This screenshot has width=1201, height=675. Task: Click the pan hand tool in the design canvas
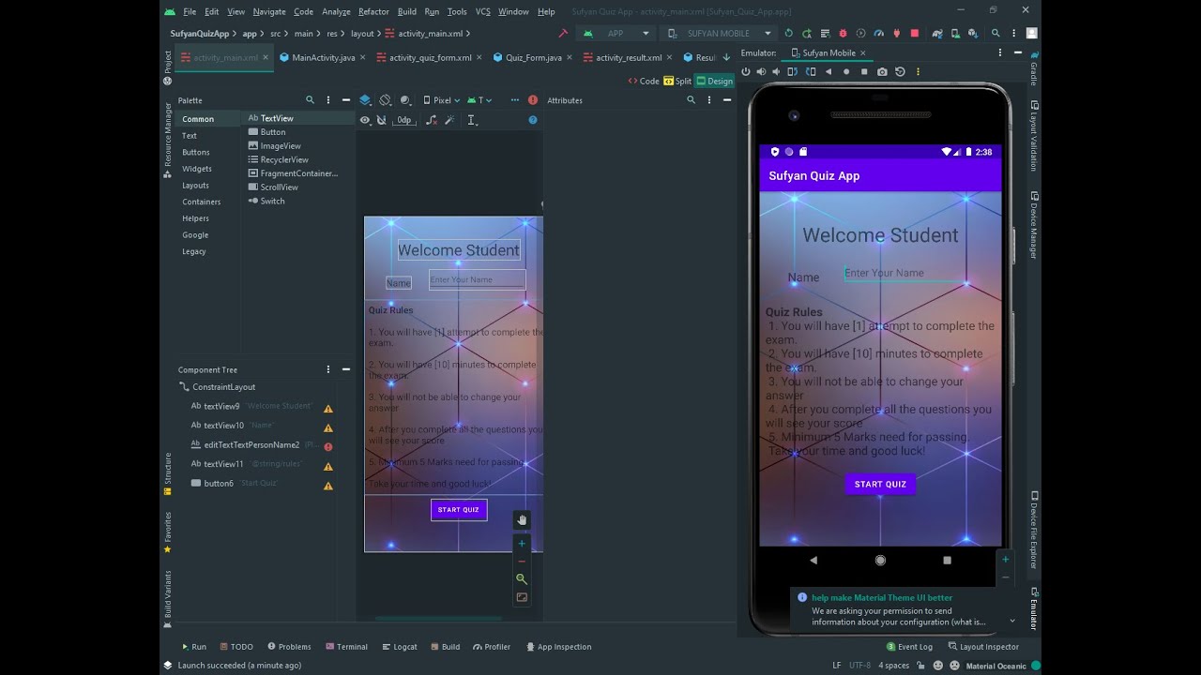523,520
